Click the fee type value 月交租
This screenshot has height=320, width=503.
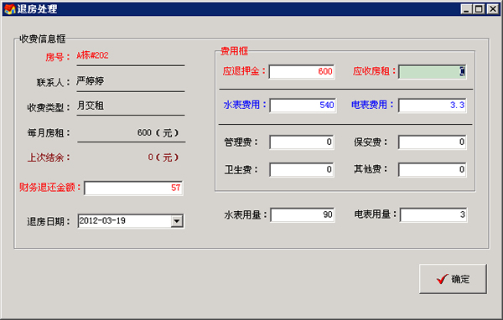(x=91, y=106)
